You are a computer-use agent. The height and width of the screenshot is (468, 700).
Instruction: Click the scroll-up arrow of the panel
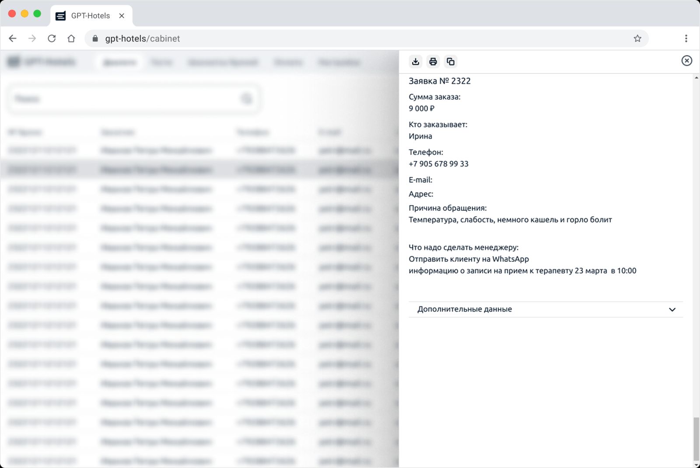tap(696, 78)
